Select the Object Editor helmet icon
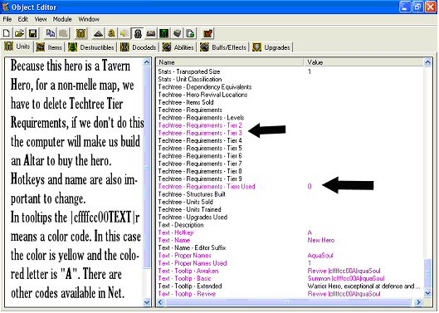This screenshot has width=439, height=313. click(138, 33)
